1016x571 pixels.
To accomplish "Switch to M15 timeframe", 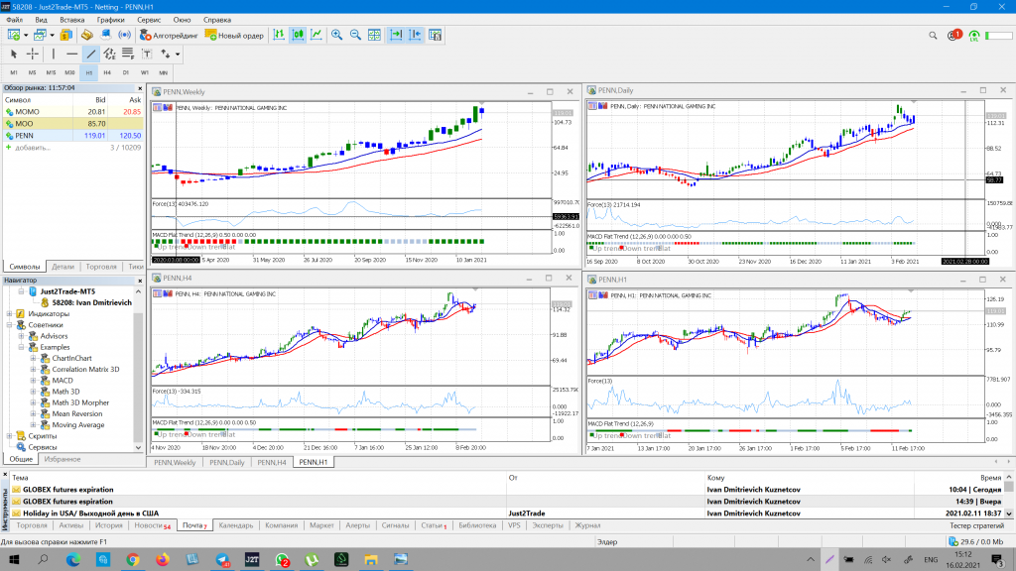I will [x=51, y=72].
